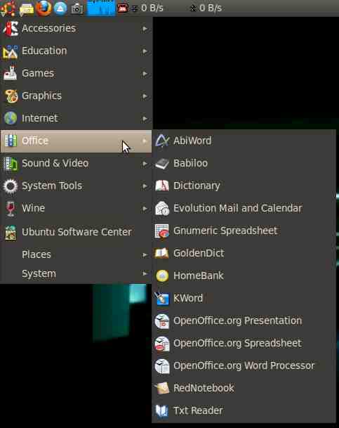This screenshot has width=339, height=428.
Task: Click the download speed 0 B/s indicator
Action: click(x=147, y=8)
